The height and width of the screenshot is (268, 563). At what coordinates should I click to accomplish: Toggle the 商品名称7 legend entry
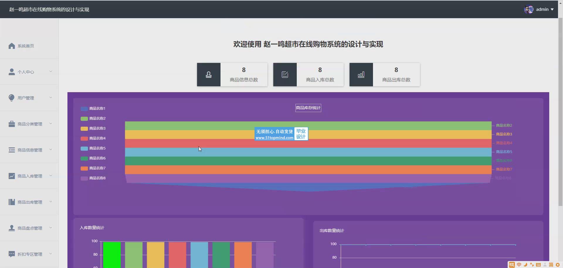tap(93, 168)
